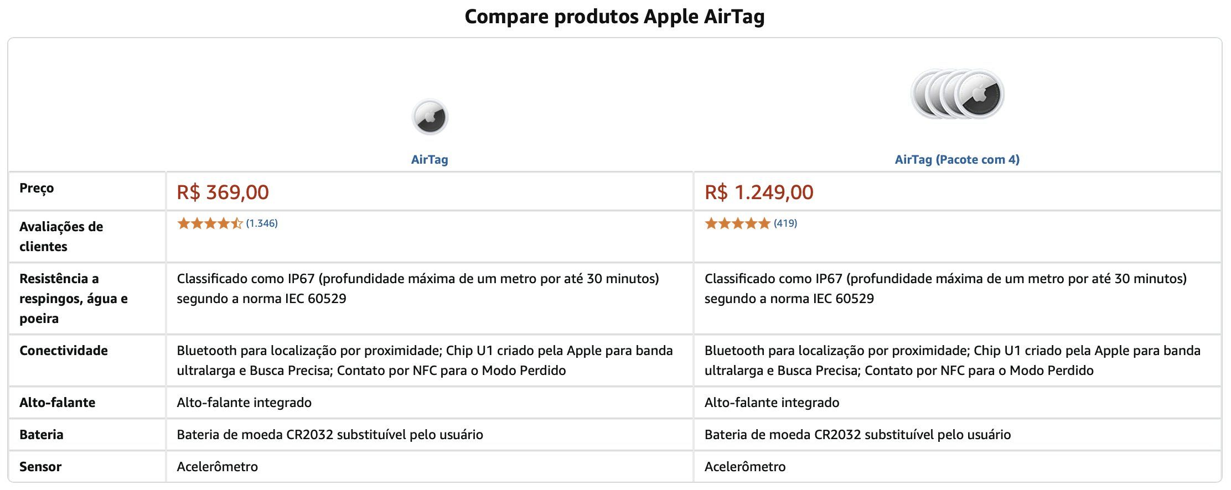Open the (419) customer reviews link
This screenshot has height=490, width=1231.
[785, 223]
